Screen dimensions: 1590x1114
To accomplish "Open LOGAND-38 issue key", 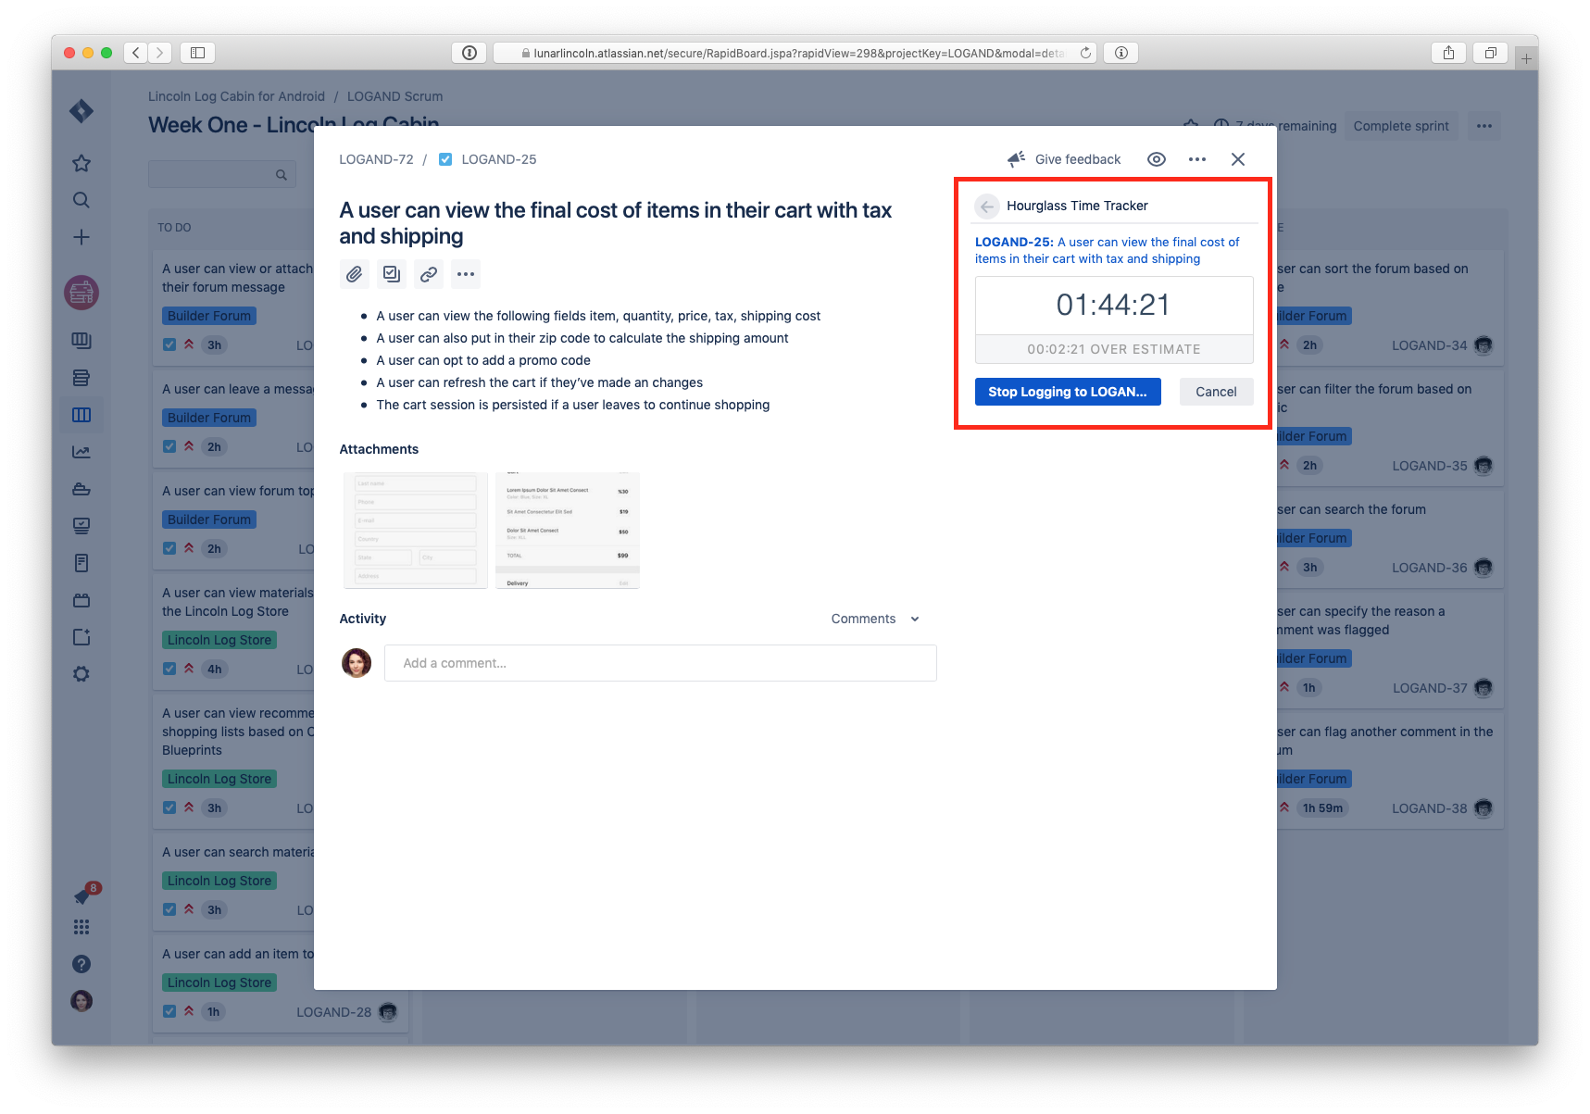I will (x=1429, y=808).
